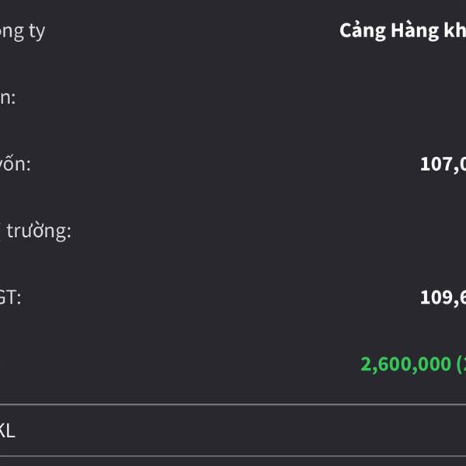The image size is (466, 466).
Task: Click the 'Cảng Hàng kh' company name
Action: pos(402,31)
